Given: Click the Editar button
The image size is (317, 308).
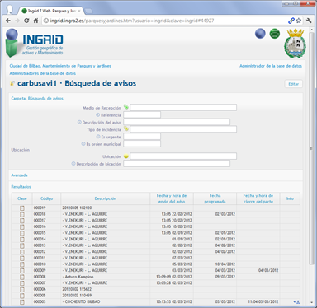Looking at the screenshot, I should pos(293,84).
